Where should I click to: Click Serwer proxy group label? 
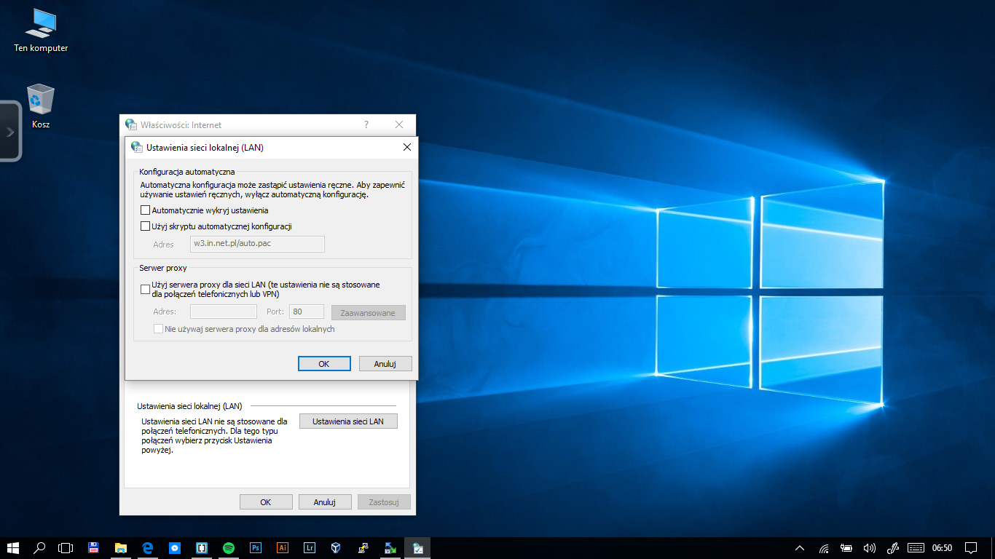(163, 268)
